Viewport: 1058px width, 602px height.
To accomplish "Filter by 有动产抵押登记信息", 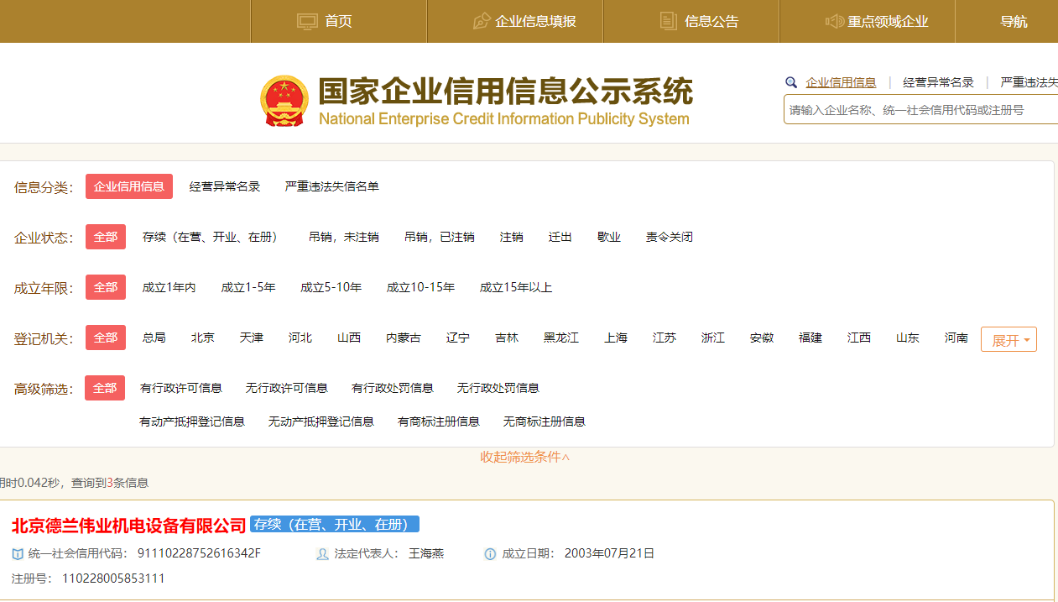I will pos(192,421).
